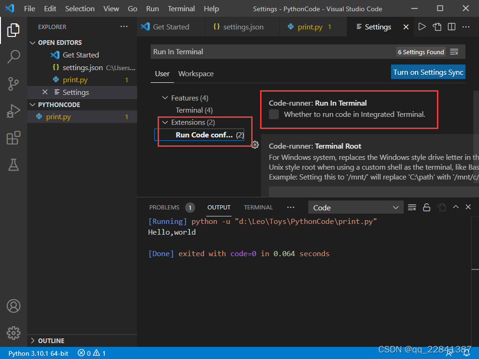Collapse the PYTHONCODE folder section
Viewport: 479px width, 359px height.
(x=32, y=105)
